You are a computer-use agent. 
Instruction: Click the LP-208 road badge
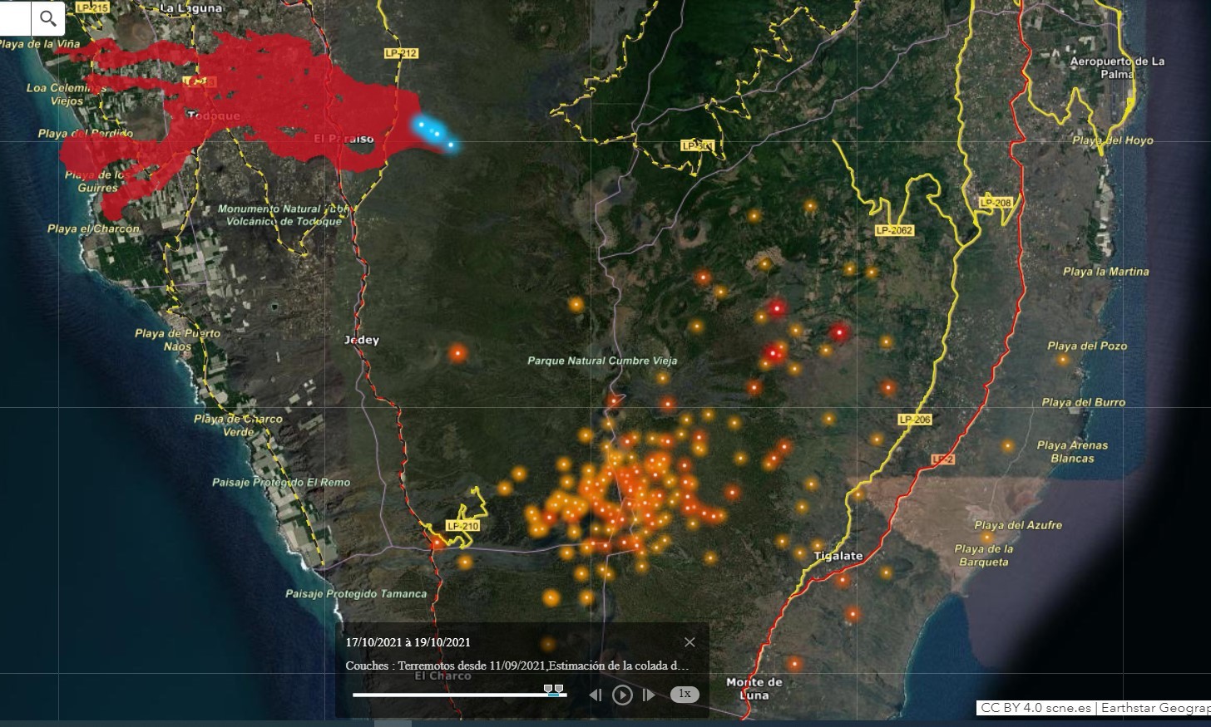click(x=996, y=203)
